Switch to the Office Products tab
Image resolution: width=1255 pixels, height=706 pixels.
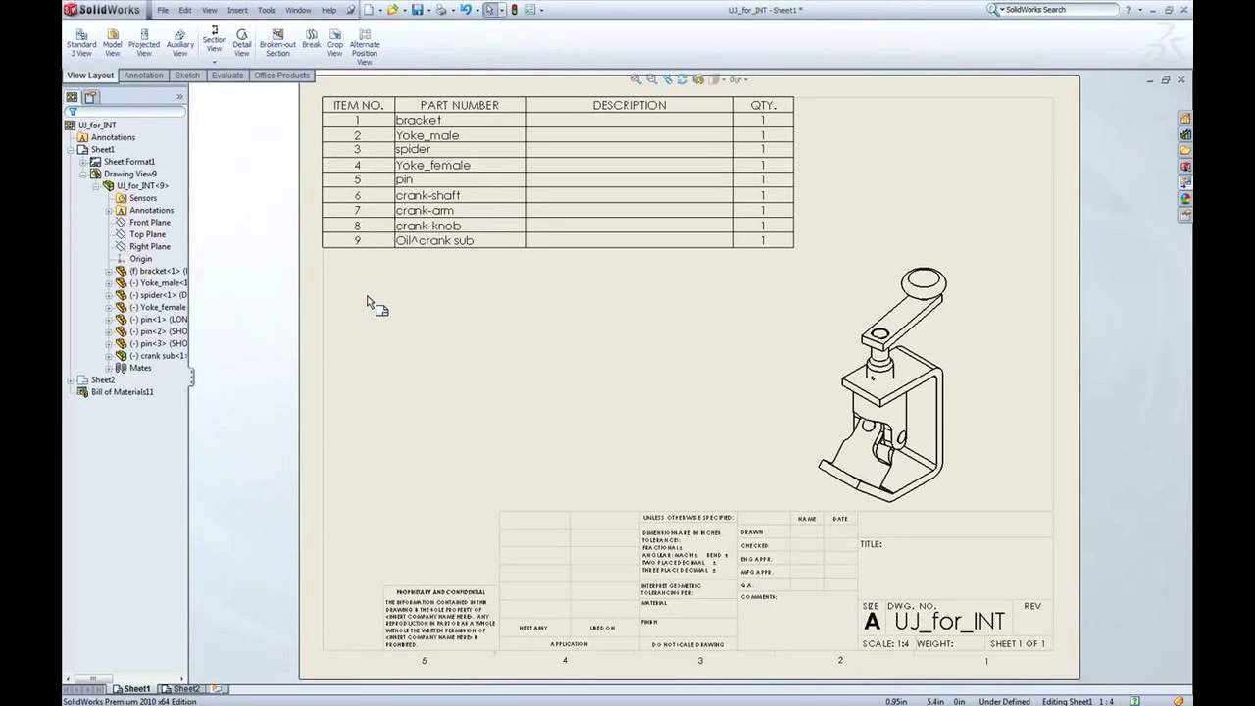tap(281, 76)
